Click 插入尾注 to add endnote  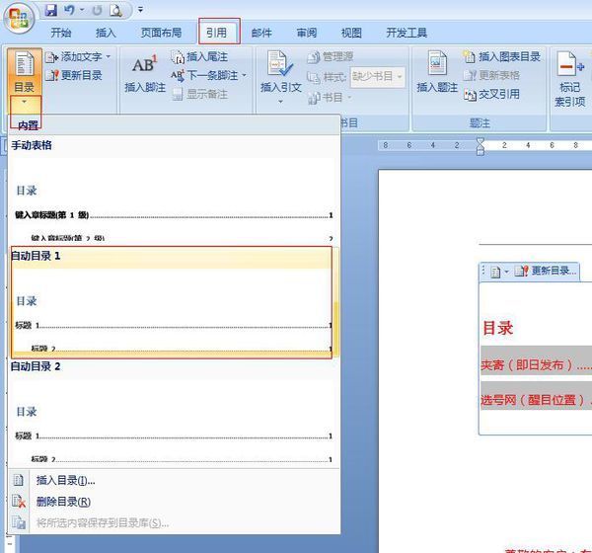pyautogui.click(x=199, y=56)
